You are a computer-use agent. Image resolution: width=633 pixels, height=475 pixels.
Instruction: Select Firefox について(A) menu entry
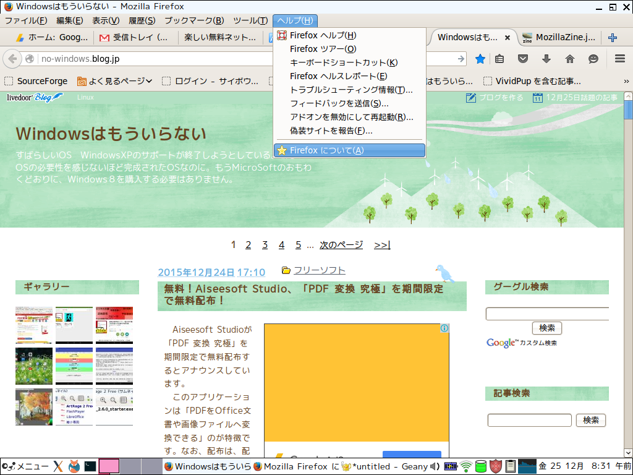350,150
